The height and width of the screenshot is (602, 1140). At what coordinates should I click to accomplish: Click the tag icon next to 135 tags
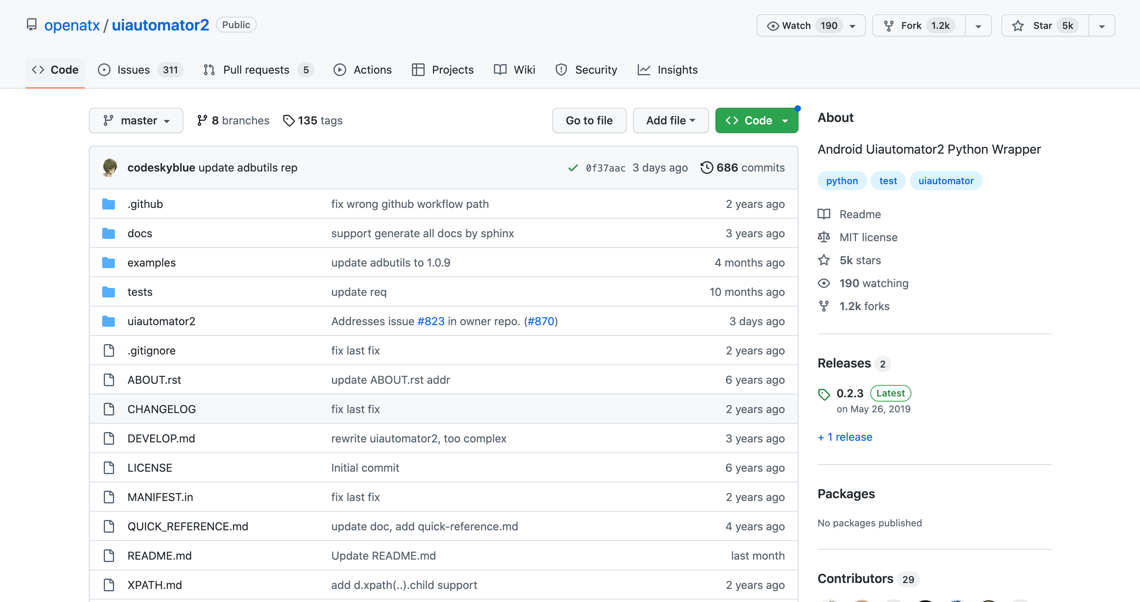tap(288, 120)
